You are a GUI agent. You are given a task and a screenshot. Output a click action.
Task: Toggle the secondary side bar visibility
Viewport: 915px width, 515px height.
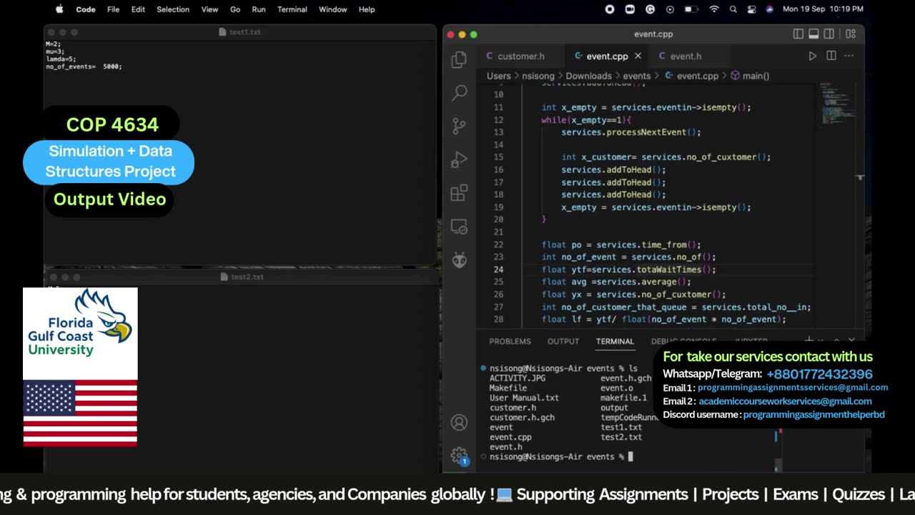coord(829,34)
